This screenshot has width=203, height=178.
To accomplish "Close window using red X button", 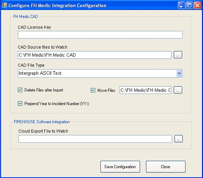I will [x=197, y=5].
